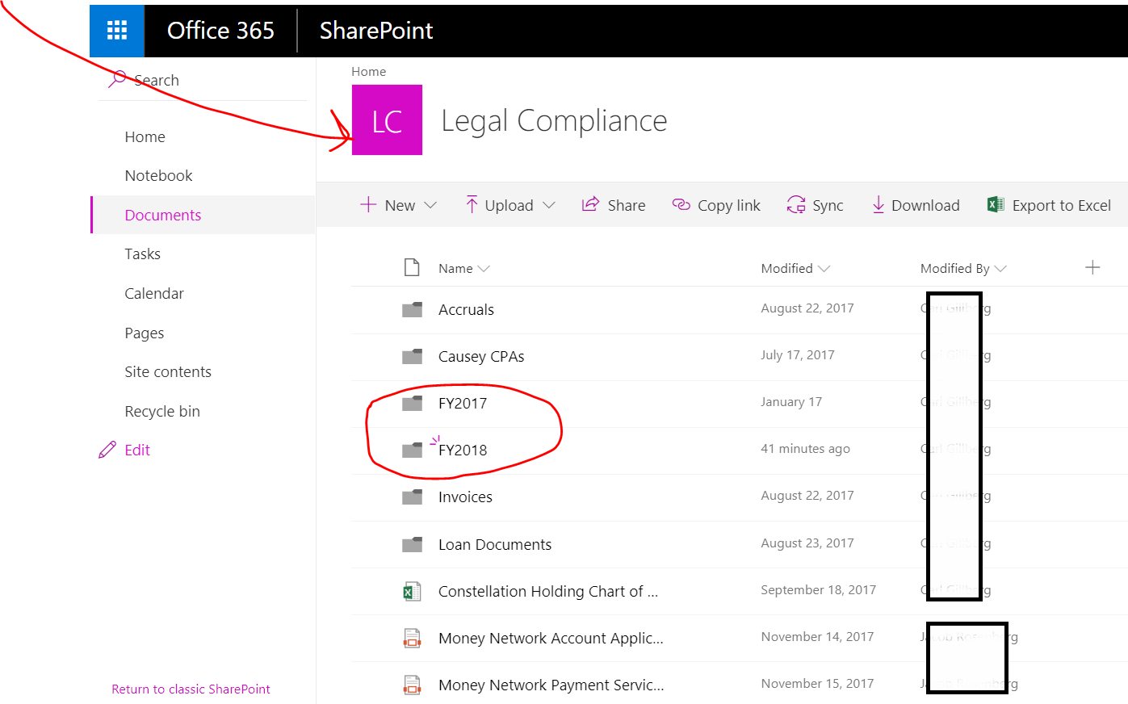Open the FY2017 folder name
Screen dimensions: 1128x704
pyautogui.click(x=463, y=403)
